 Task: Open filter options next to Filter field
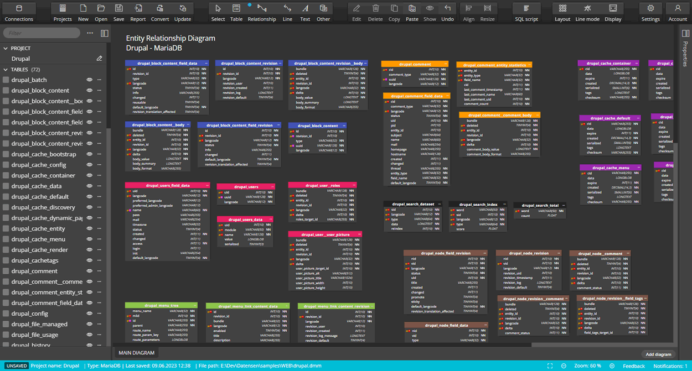[90, 33]
